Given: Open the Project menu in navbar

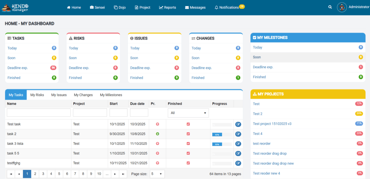Looking at the screenshot, I should click(x=143, y=7).
